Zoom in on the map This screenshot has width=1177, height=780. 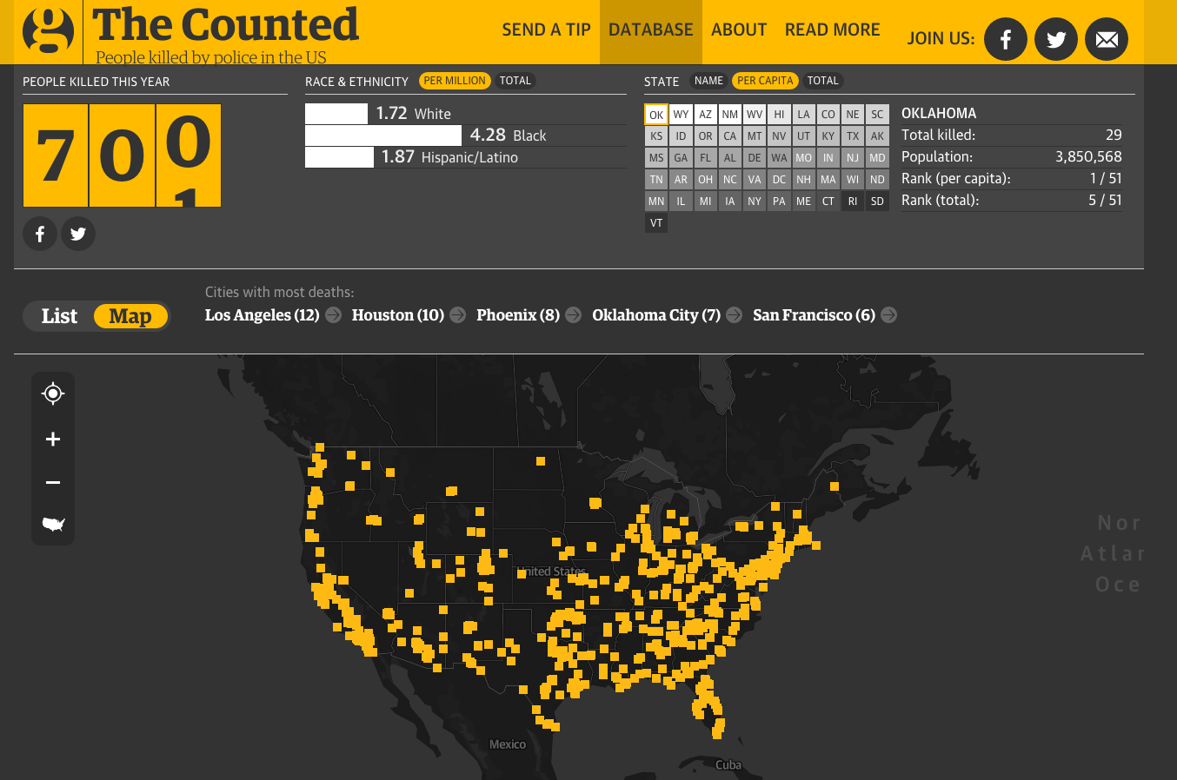point(53,439)
